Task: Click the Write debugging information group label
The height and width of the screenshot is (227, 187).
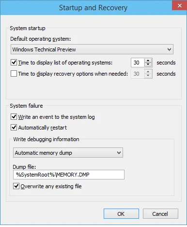Action: pos(46,139)
